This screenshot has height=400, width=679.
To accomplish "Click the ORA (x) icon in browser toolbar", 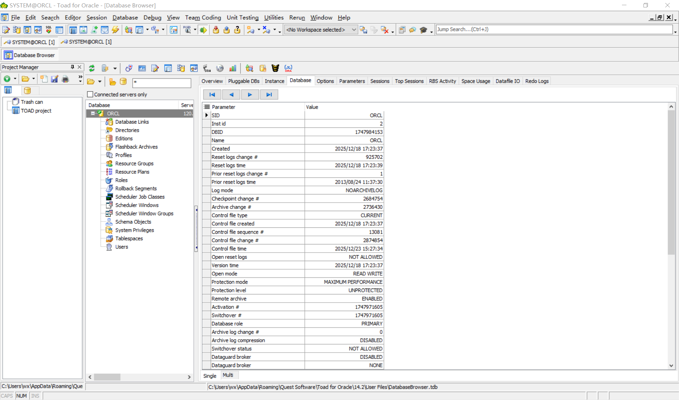I will pos(288,68).
